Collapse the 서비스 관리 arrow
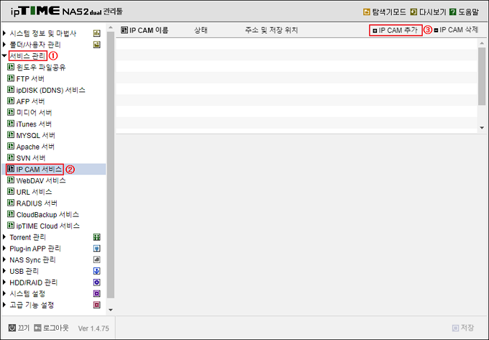Screen dimensions: 489x340 [x=4, y=56]
